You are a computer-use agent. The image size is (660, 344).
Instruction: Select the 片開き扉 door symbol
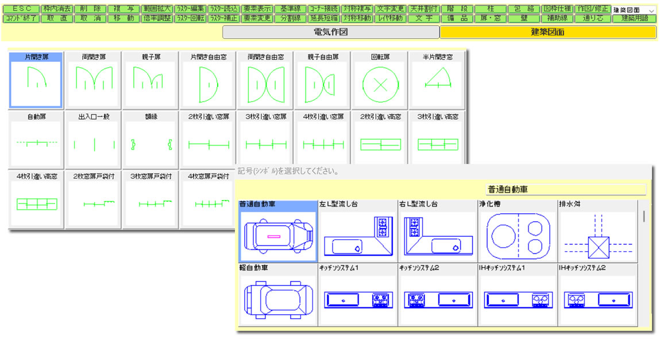(x=36, y=80)
